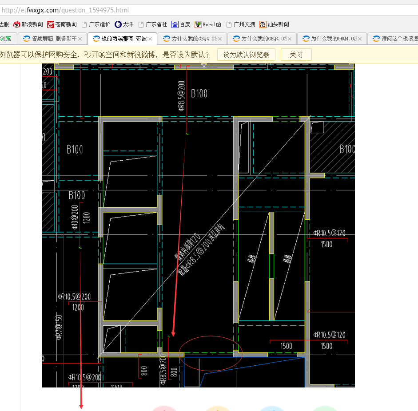Click the CAD floor plan drawing image
The height and width of the screenshot is (411, 418).
198,225
